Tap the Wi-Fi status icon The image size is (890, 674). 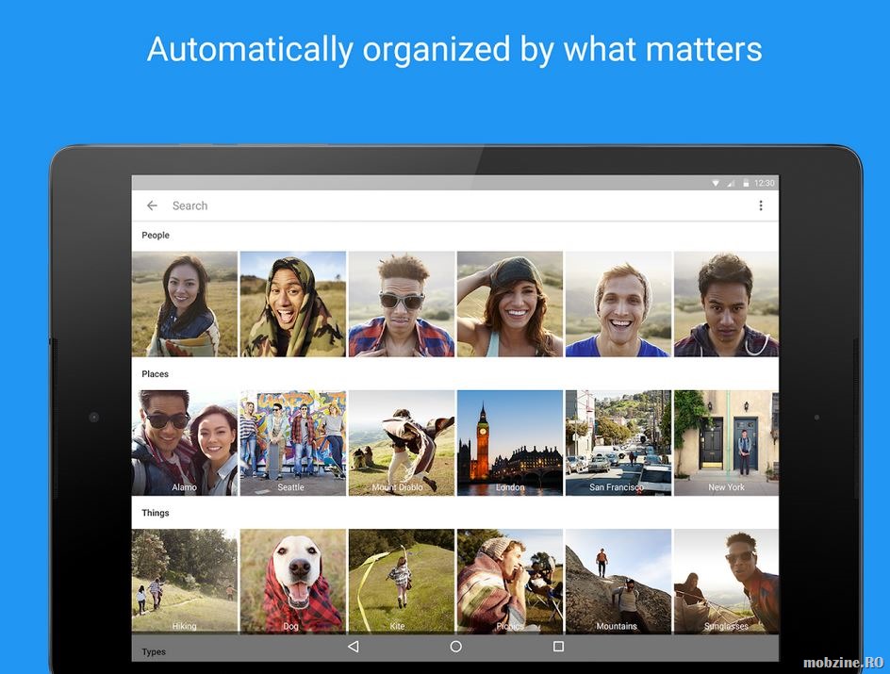click(x=716, y=183)
